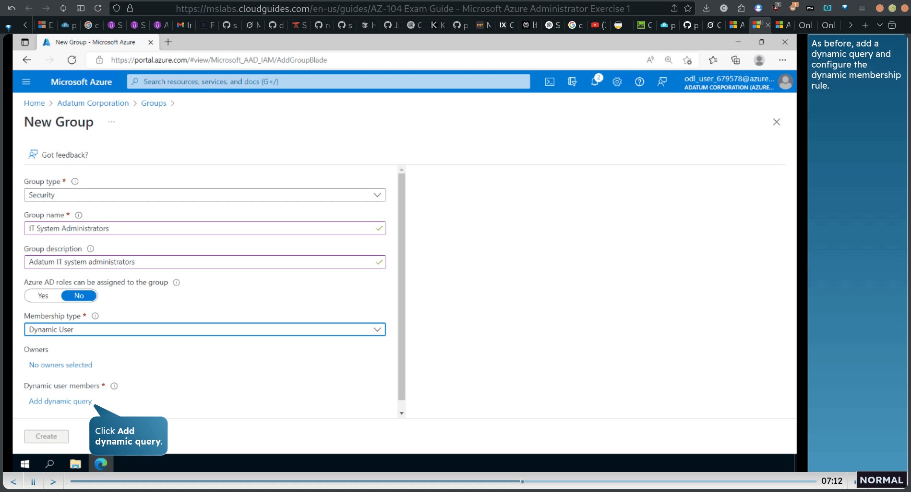The height and width of the screenshot is (492, 911).
Task: Open the outer browser tab list chevron
Action: tap(879, 25)
